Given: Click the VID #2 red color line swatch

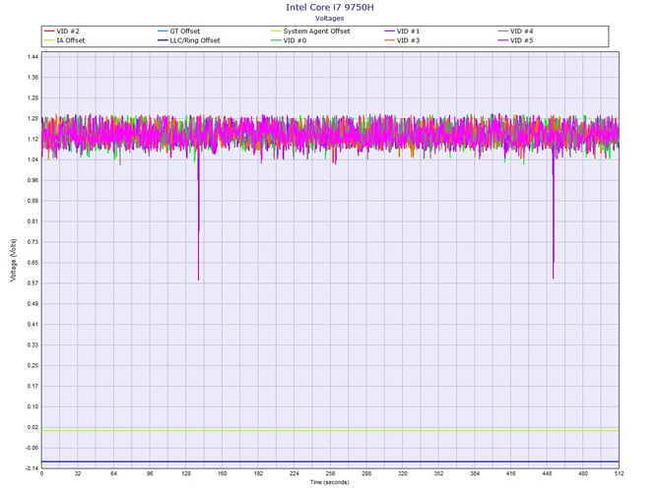Looking at the screenshot, I should [49, 31].
